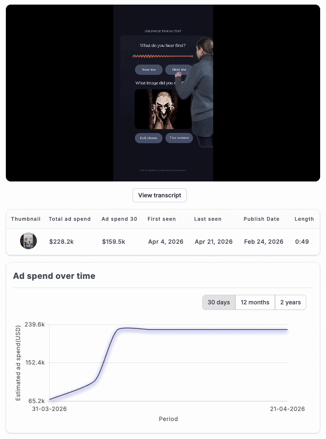Click the Total ad spend column header
The height and width of the screenshot is (439, 326).
(x=69, y=219)
